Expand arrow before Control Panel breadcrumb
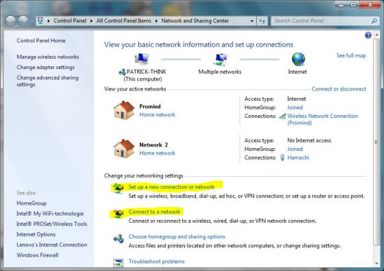 (x=48, y=21)
